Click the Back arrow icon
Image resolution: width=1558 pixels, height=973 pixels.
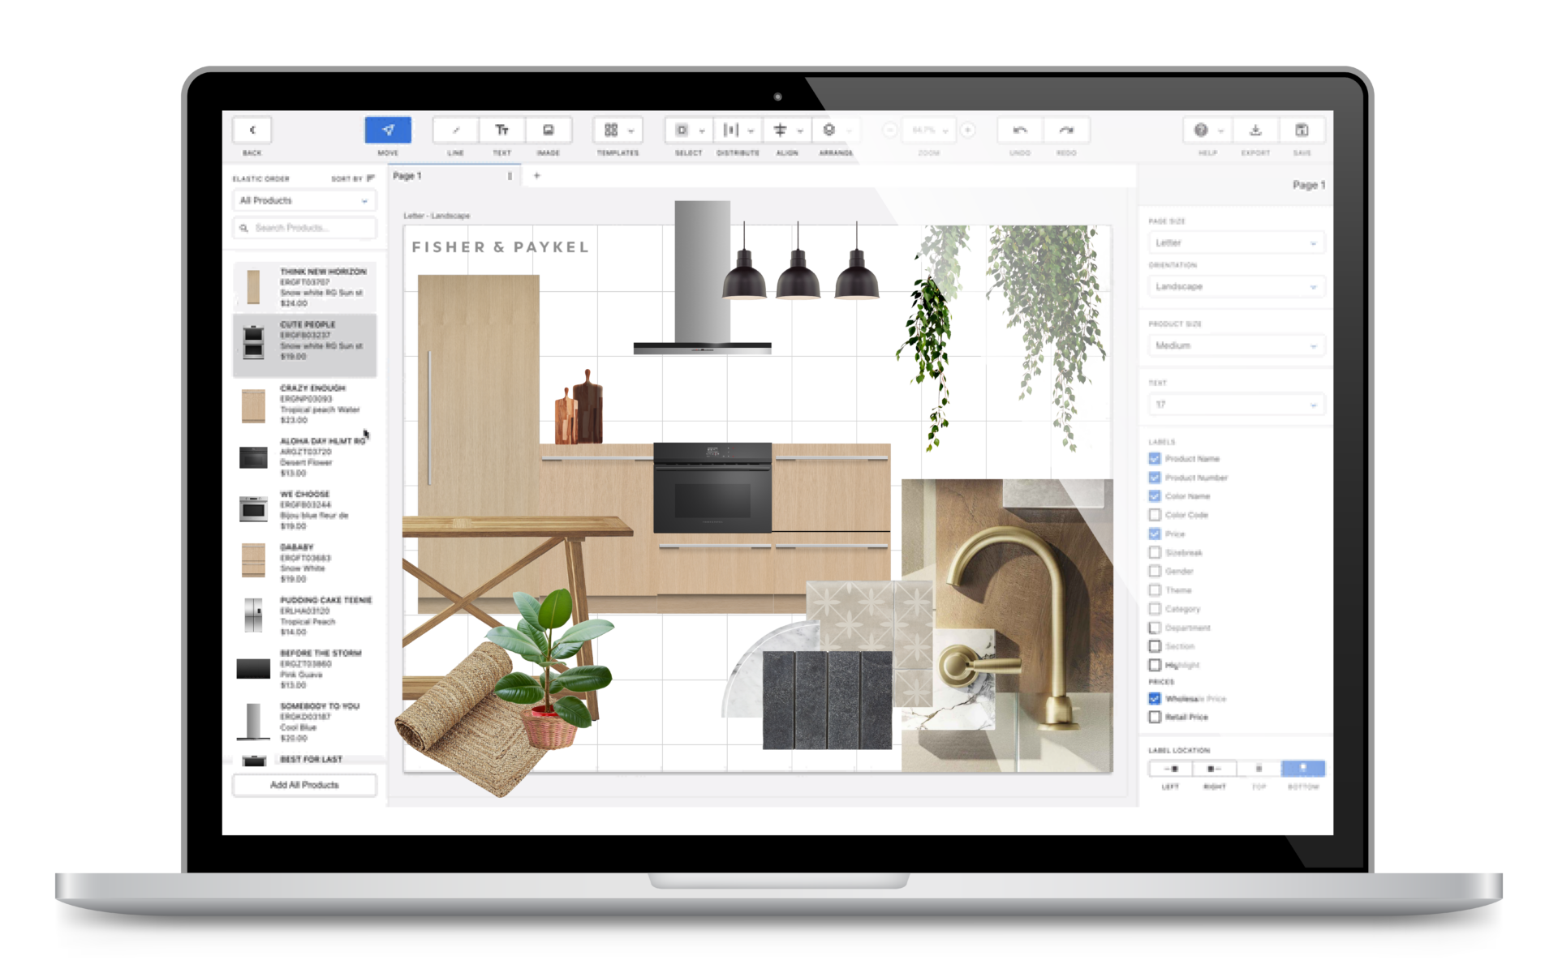coord(252,130)
